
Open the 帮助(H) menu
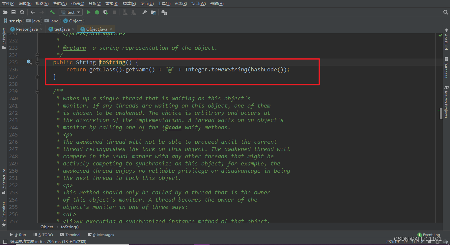coord(216,3)
